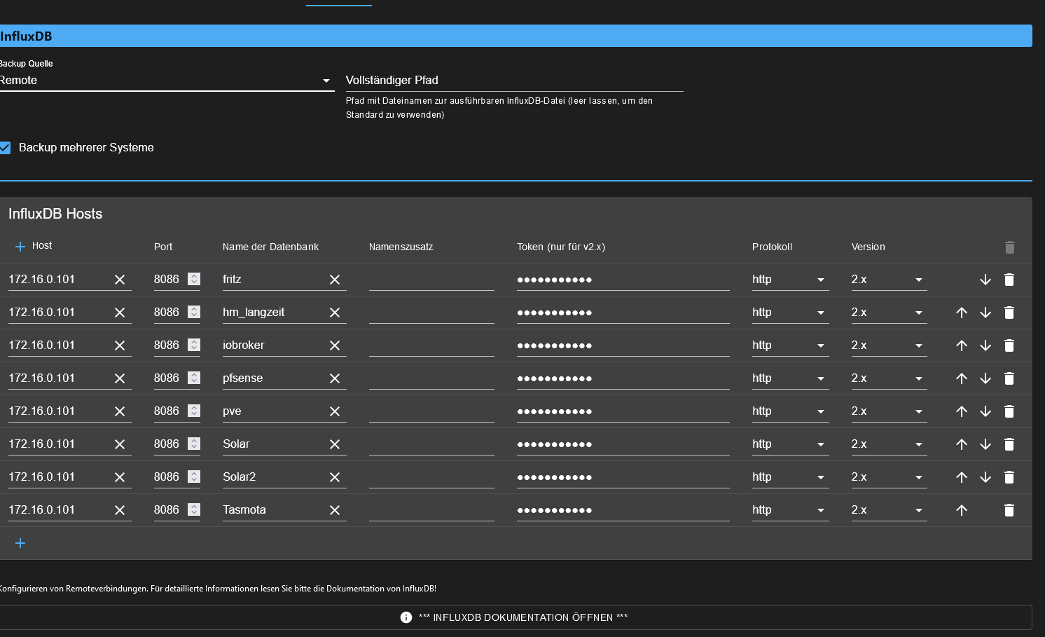Adjust port stepper in the Solar row

click(x=194, y=444)
